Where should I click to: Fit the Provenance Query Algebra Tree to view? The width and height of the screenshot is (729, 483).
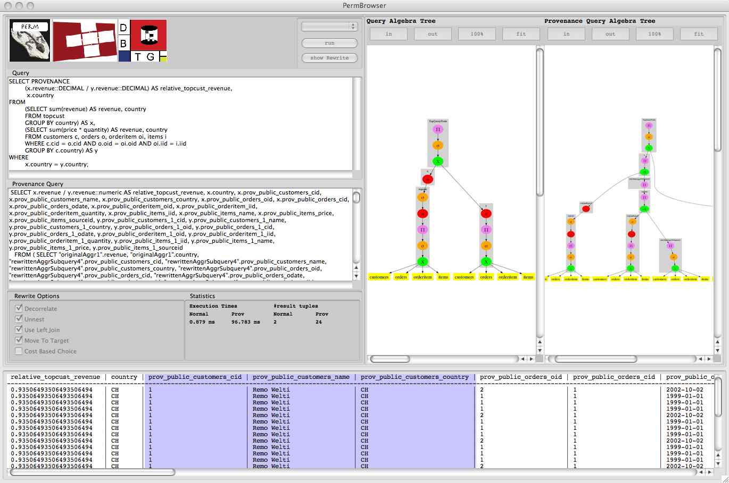699,34
